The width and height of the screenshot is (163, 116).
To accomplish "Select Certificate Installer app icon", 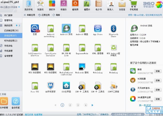I will (x=51, y=48).
